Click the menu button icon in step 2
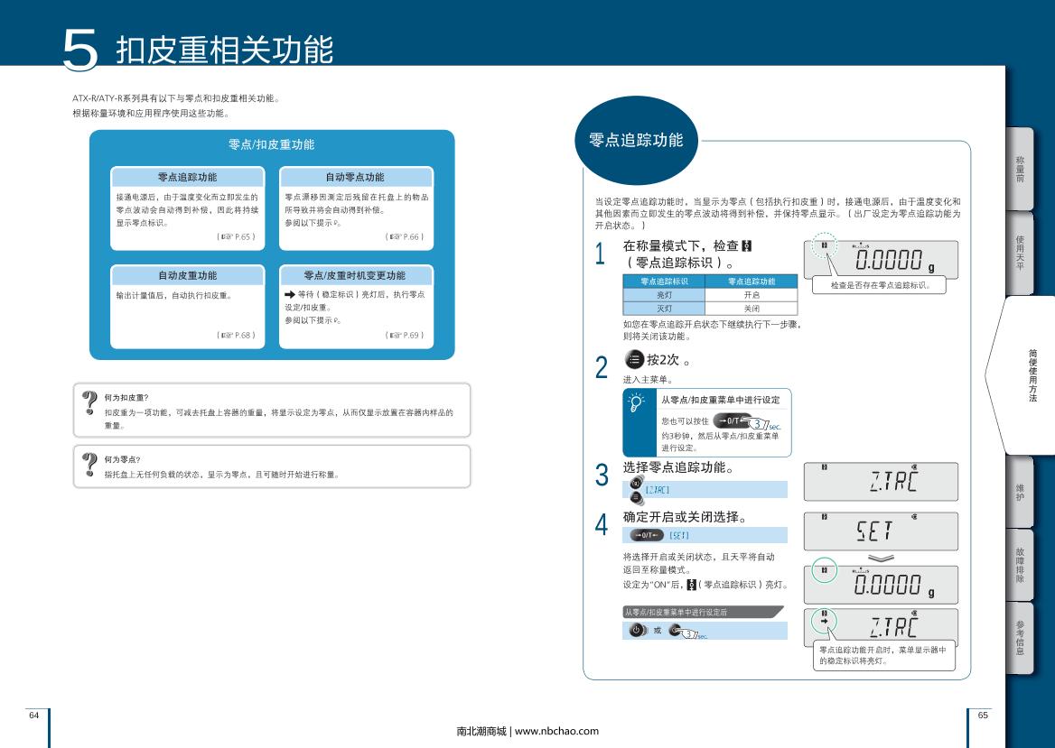1055x748 pixels. point(634,359)
